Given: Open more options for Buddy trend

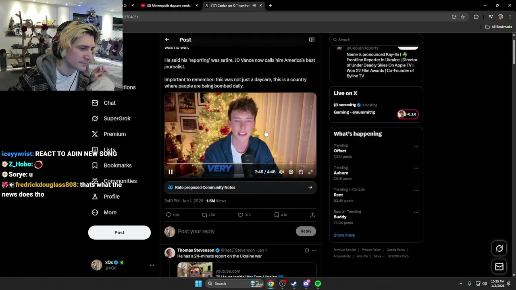Looking at the screenshot, I should tap(416, 212).
